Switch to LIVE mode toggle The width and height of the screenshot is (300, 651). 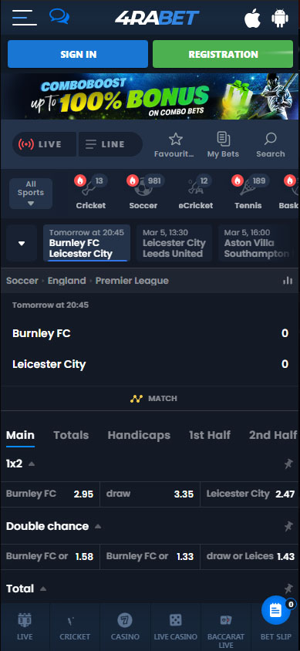point(45,144)
